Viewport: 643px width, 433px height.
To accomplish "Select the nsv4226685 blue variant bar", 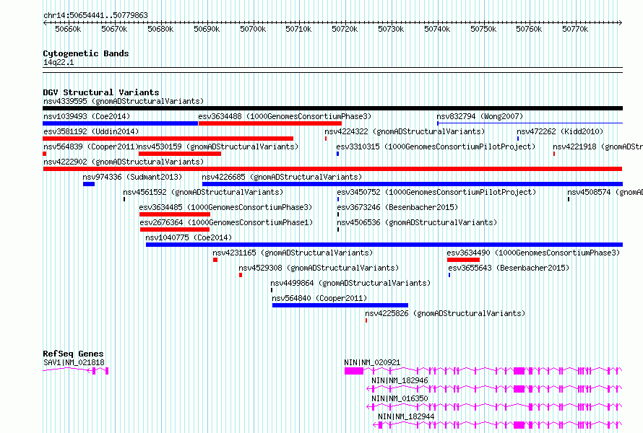I will coord(412,184).
